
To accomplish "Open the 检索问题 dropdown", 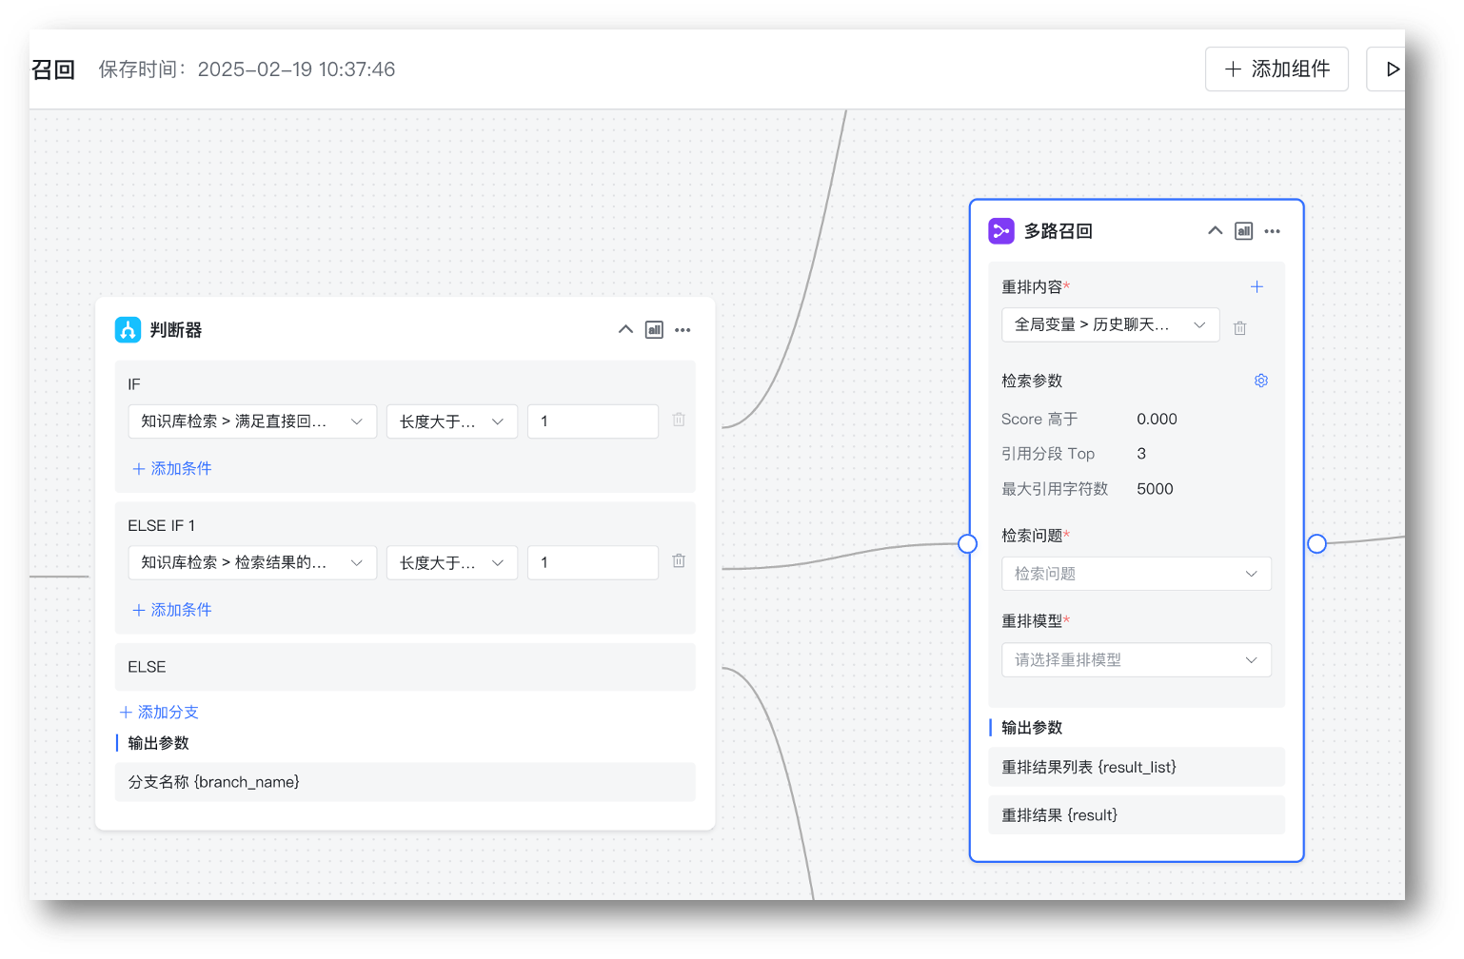I will 1136,573.
